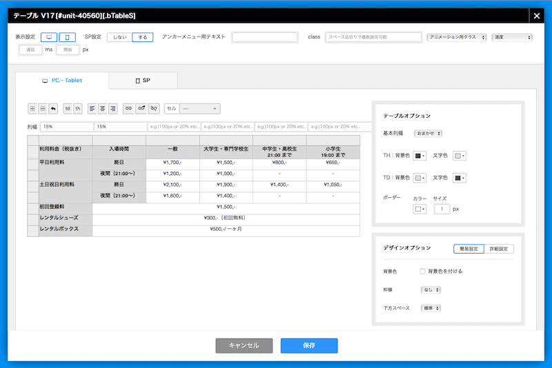The width and height of the screenshot is (552, 368).
Task: Click first 15% column width field
Action: coord(66,127)
